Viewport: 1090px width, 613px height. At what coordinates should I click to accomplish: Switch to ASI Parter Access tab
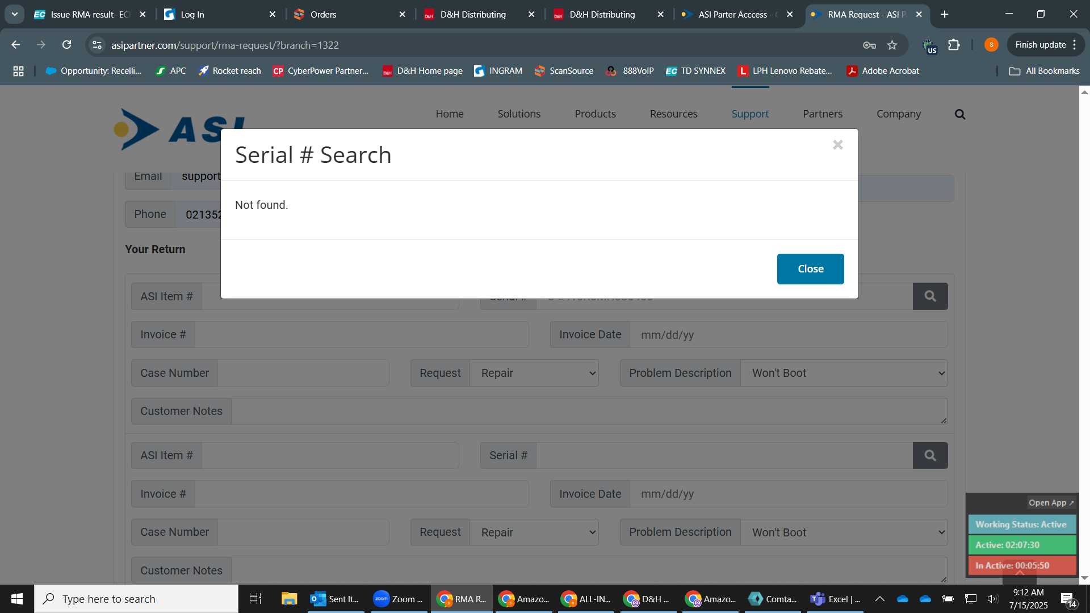click(738, 14)
